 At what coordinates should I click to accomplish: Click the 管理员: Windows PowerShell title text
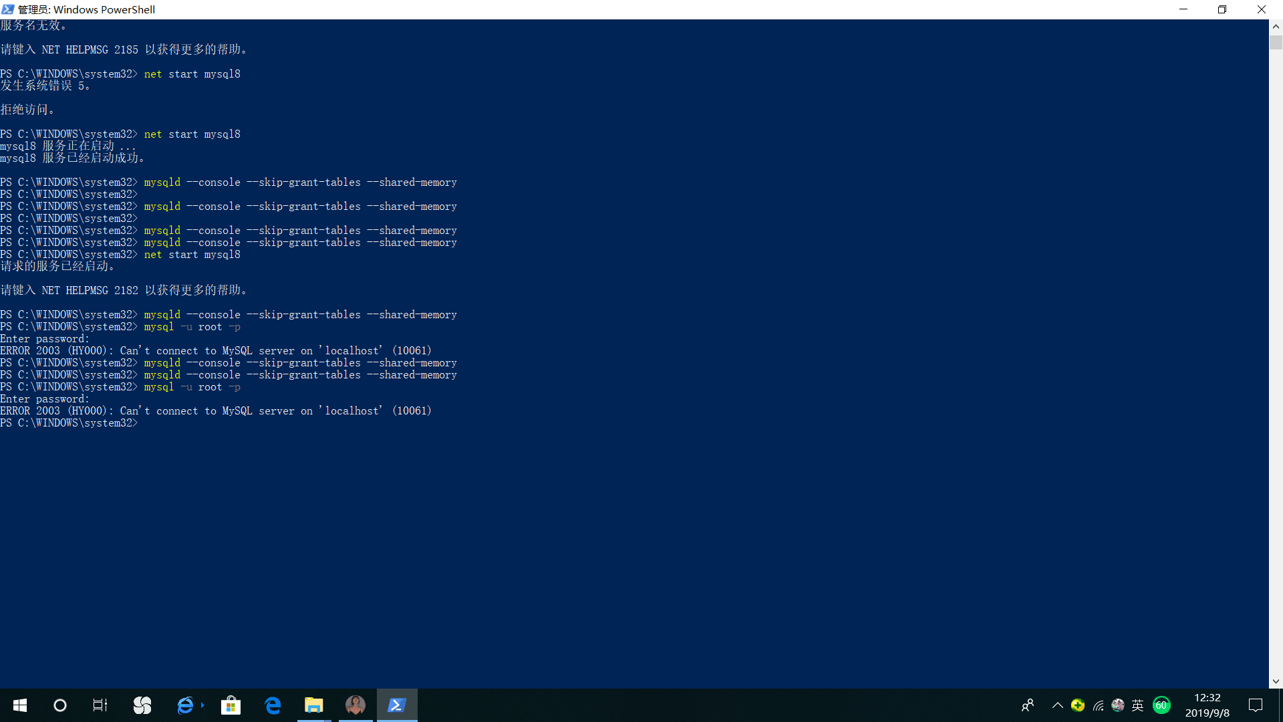pyautogui.click(x=87, y=9)
